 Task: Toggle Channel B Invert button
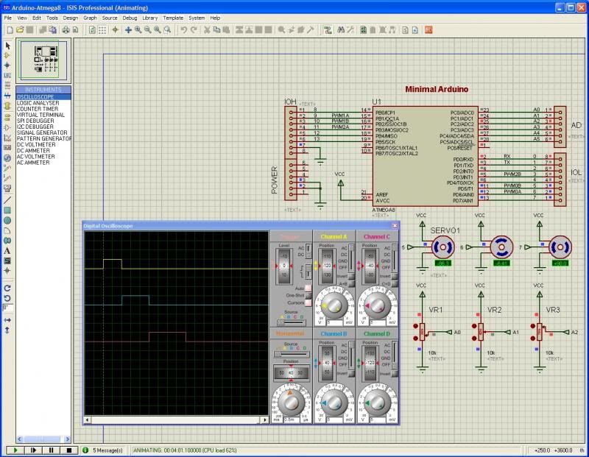[351, 374]
